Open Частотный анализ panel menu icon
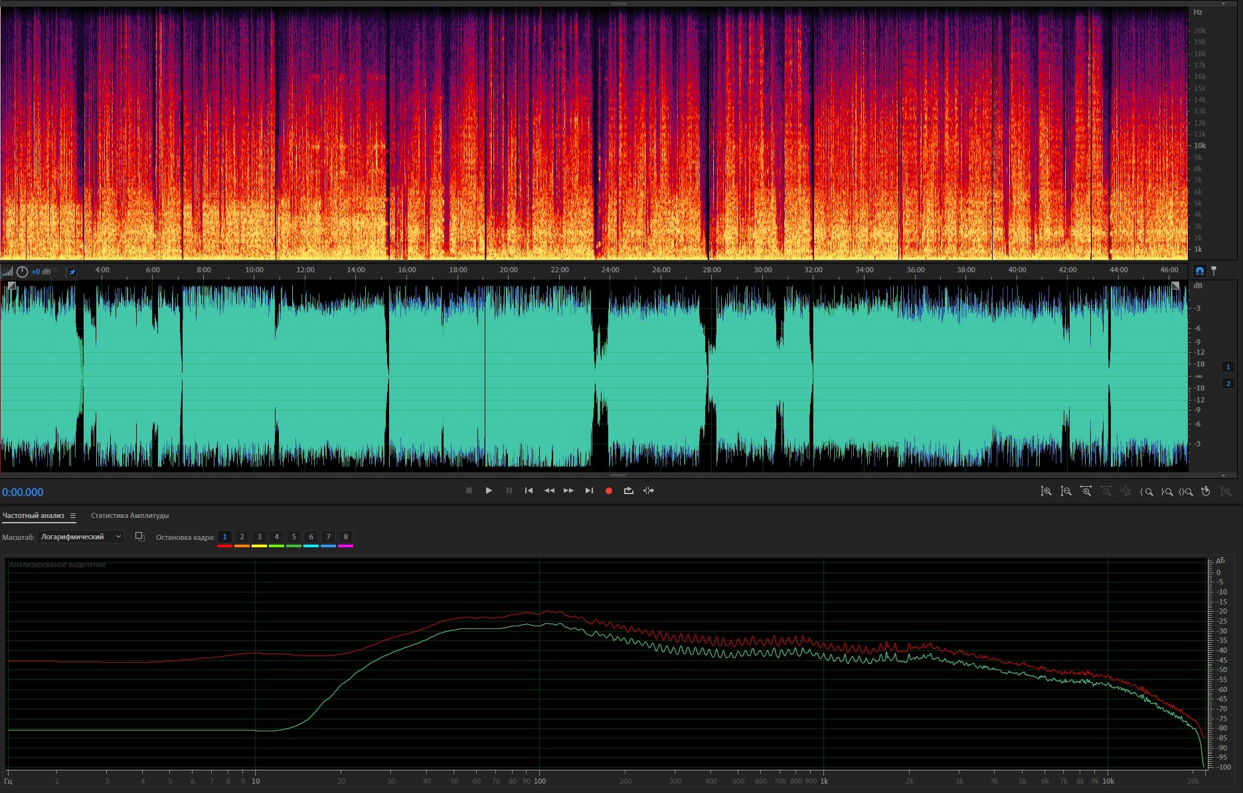1243x793 pixels. [x=73, y=516]
